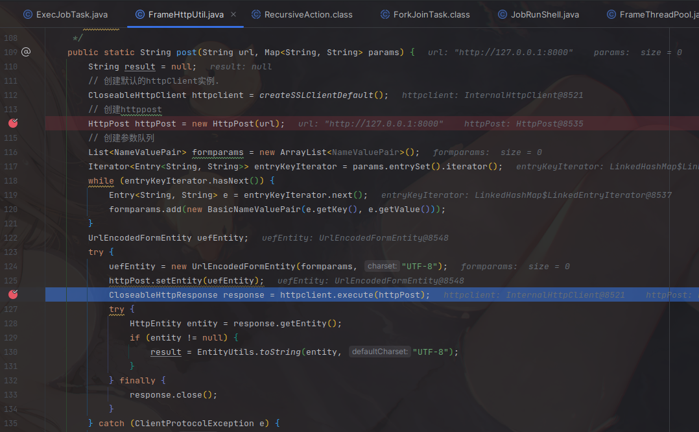
Task: Click the 'finally' keyword
Action: tap(137, 380)
